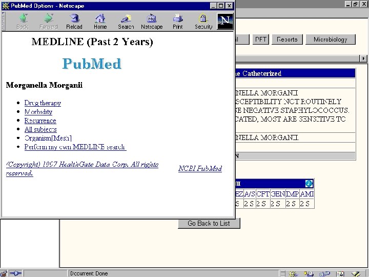369x277 pixels.
Task: Open Perform my own MEDLINE search link
Action: click(x=75, y=147)
